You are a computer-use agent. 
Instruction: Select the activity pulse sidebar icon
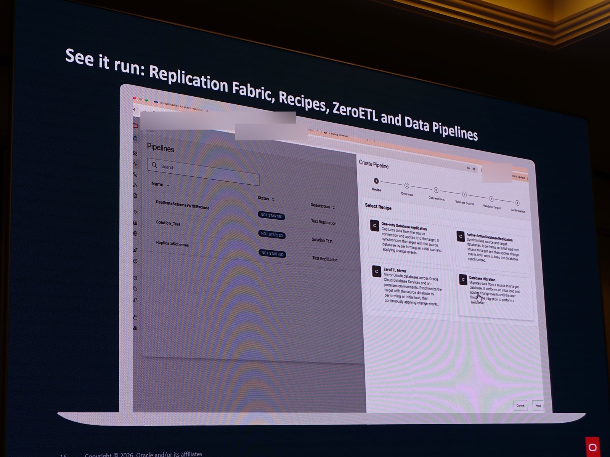135,164
